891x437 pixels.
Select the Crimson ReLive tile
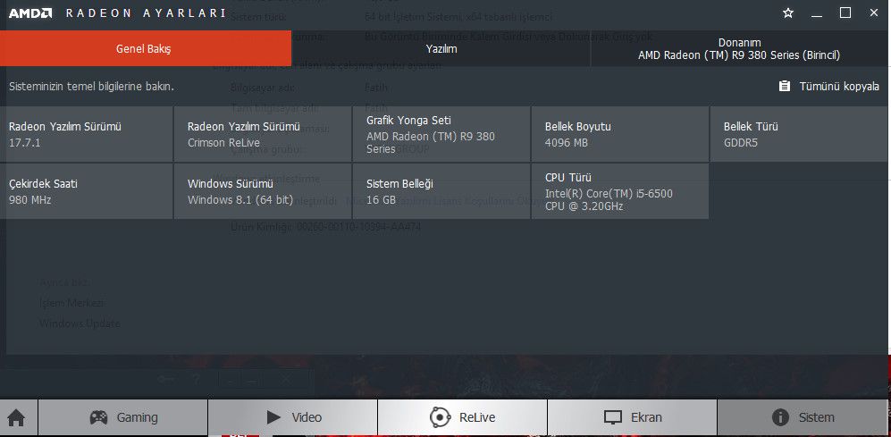pos(263,135)
